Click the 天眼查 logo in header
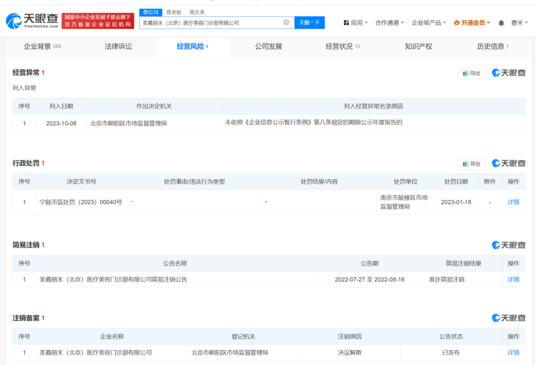The height and width of the screenshot is (365, 536). click(32, 21)
